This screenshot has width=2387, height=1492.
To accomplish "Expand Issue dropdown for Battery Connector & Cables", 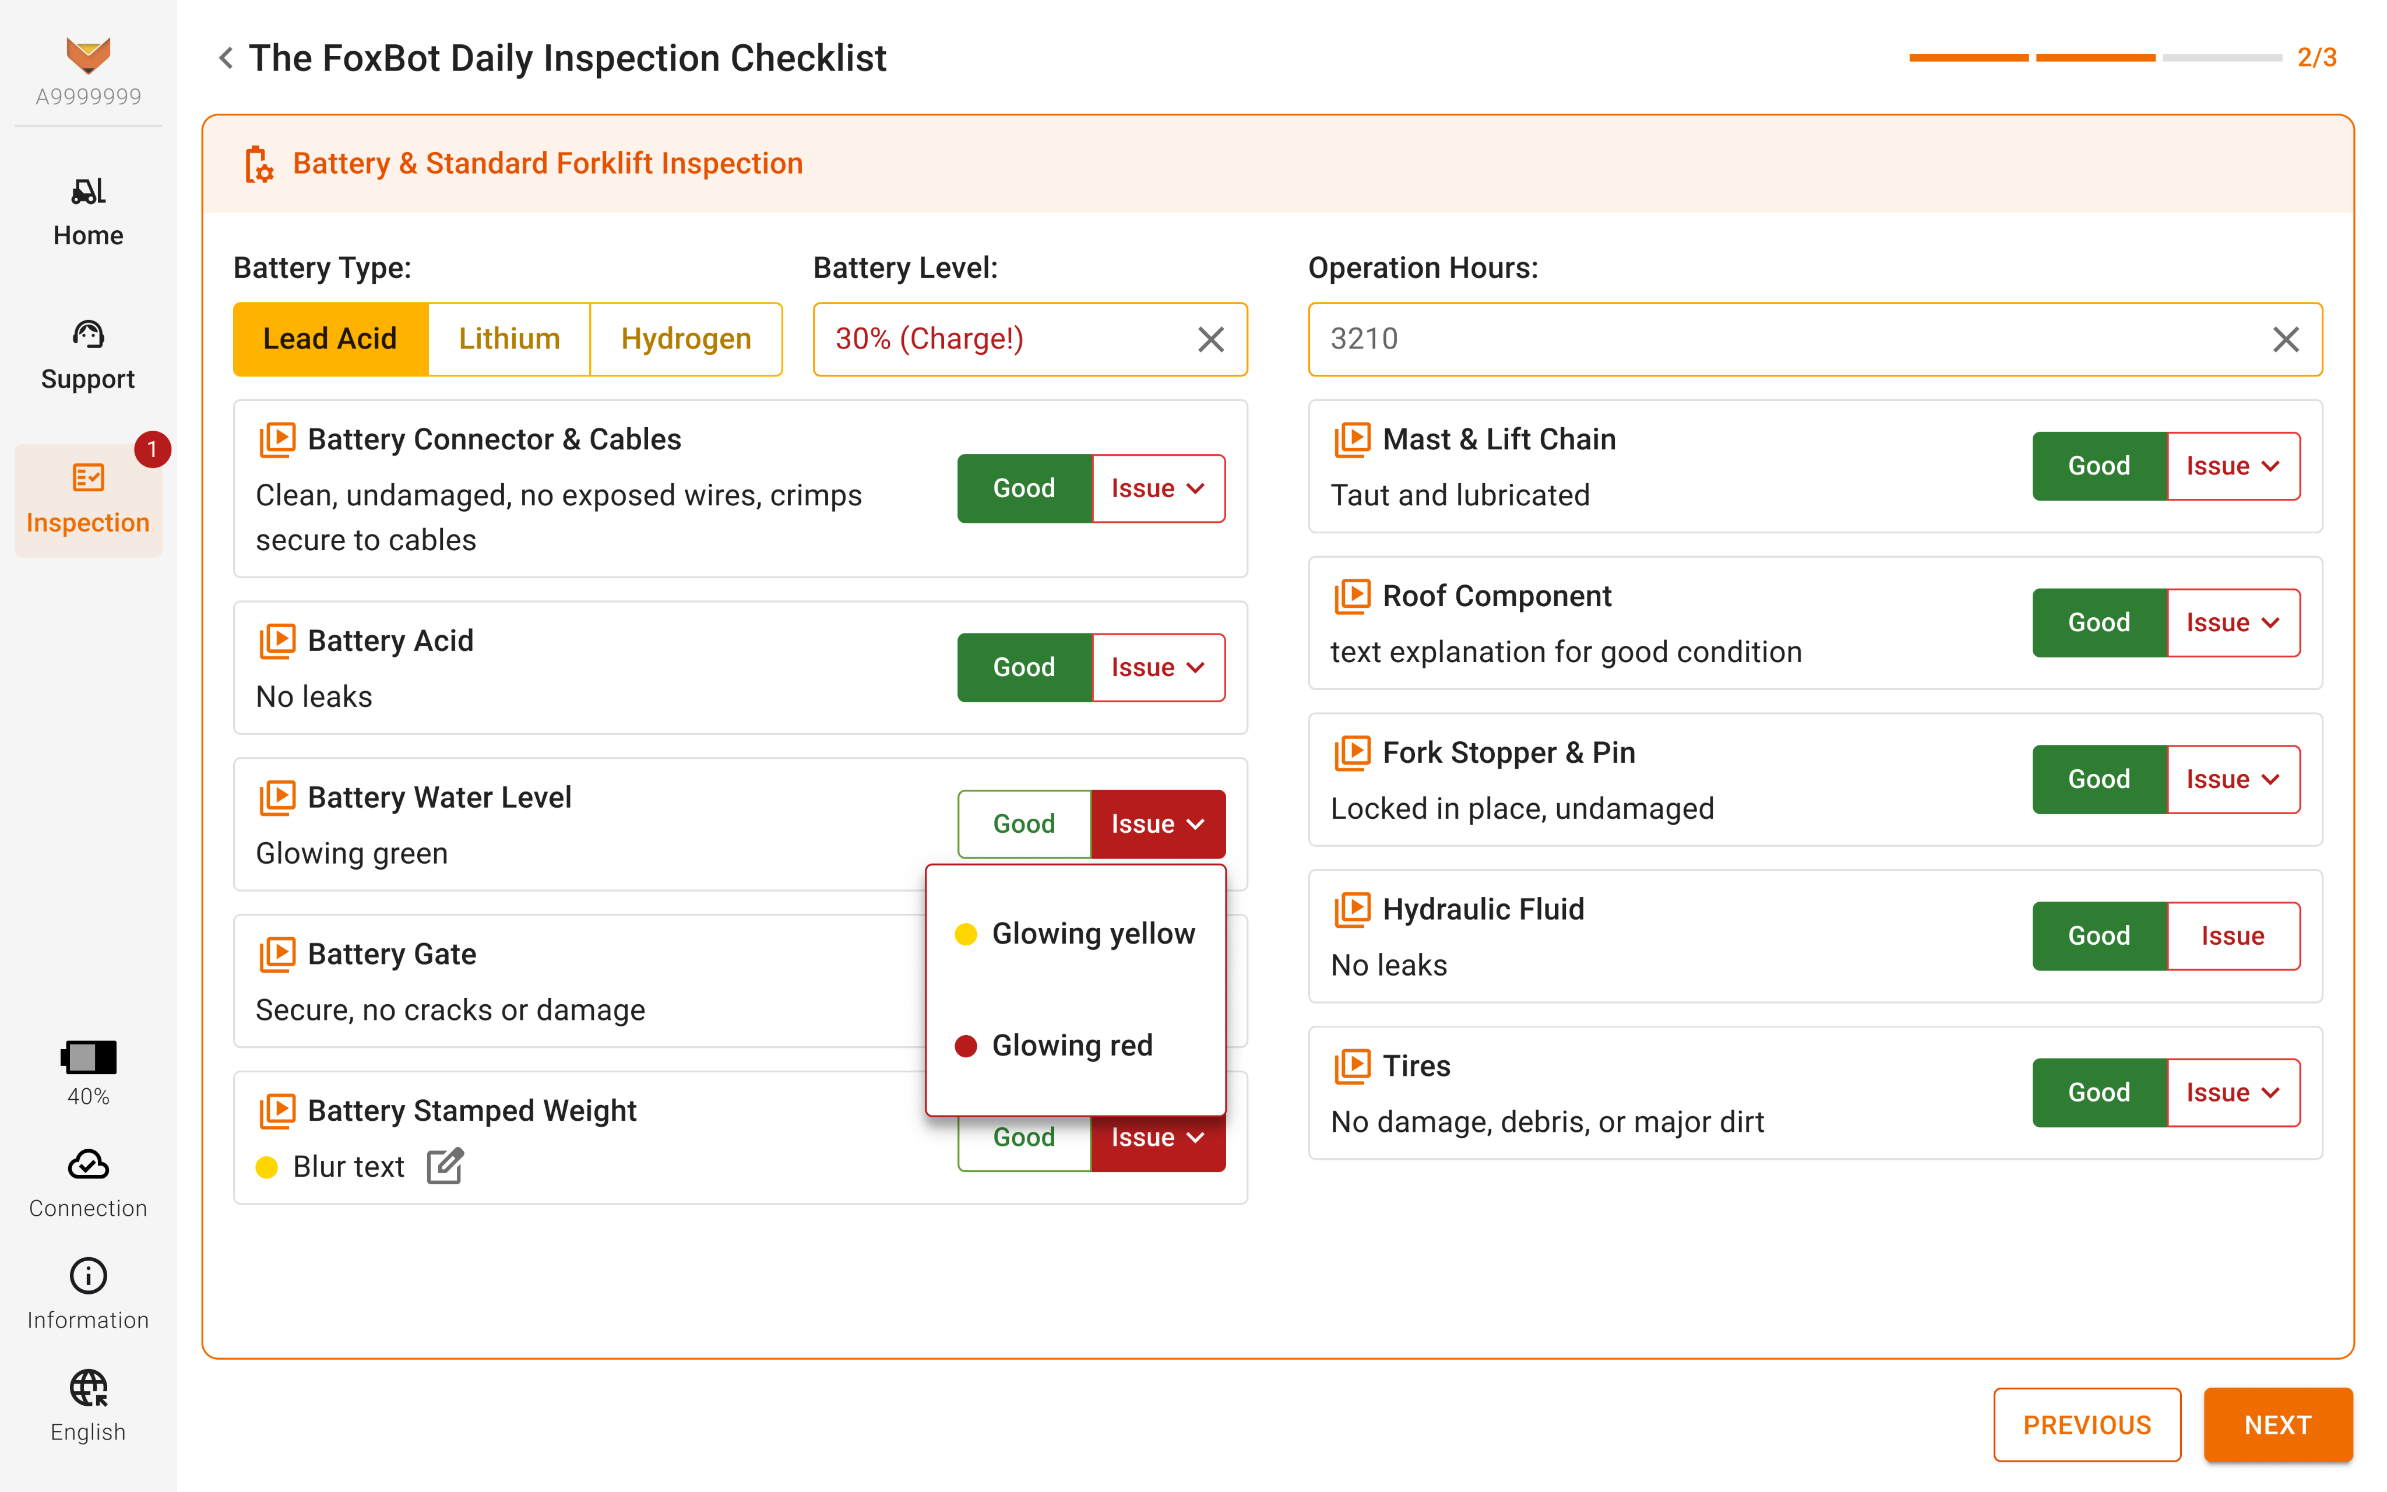I will coord(1158,488).
